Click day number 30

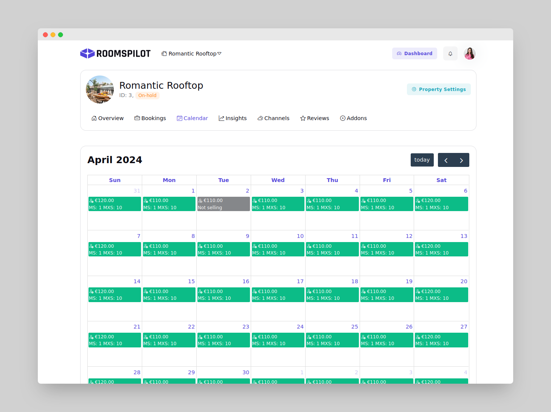tap(246, 372)
